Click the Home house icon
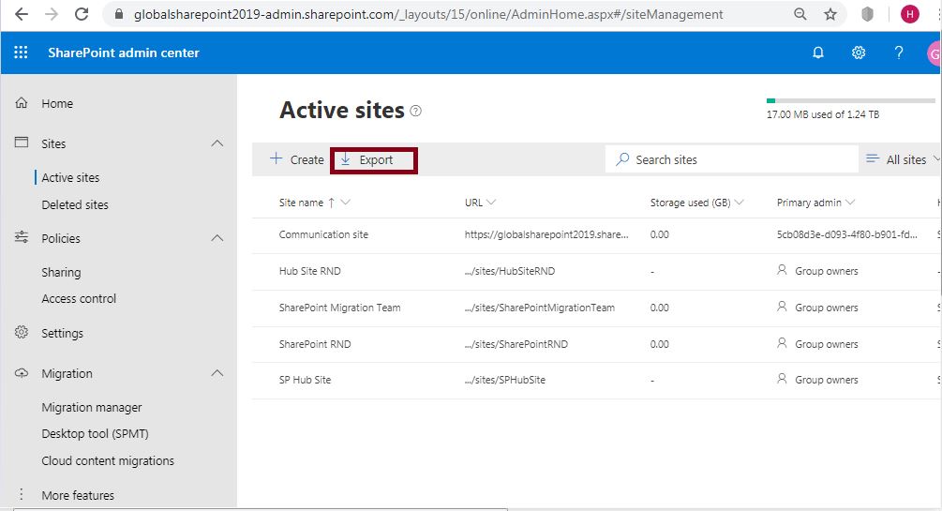This screenshot has height=511, width=942. coord(22,103)
